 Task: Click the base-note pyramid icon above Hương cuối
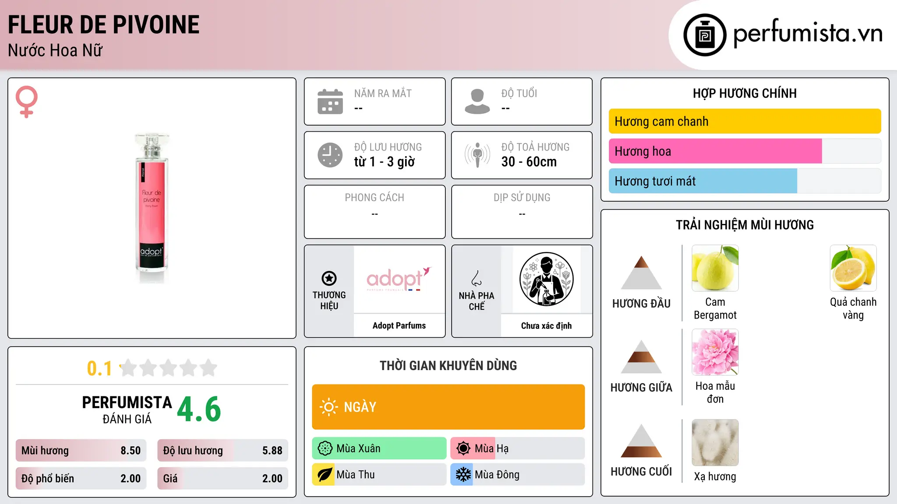pyautogui.click(x=641, y=441)
